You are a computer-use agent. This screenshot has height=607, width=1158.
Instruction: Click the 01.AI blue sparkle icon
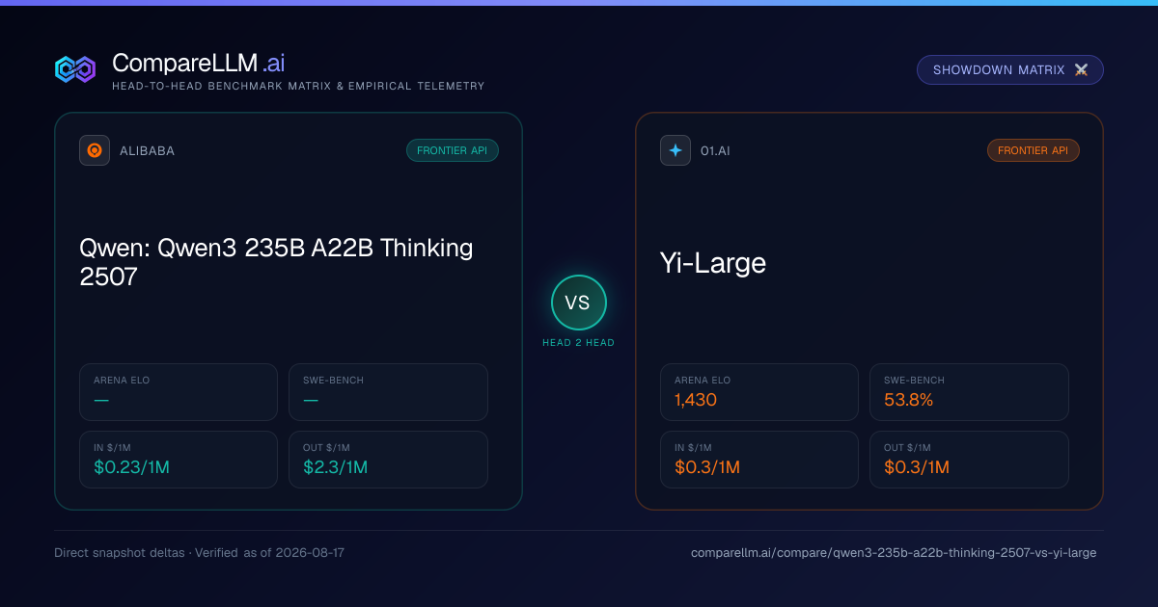(675, 150)
